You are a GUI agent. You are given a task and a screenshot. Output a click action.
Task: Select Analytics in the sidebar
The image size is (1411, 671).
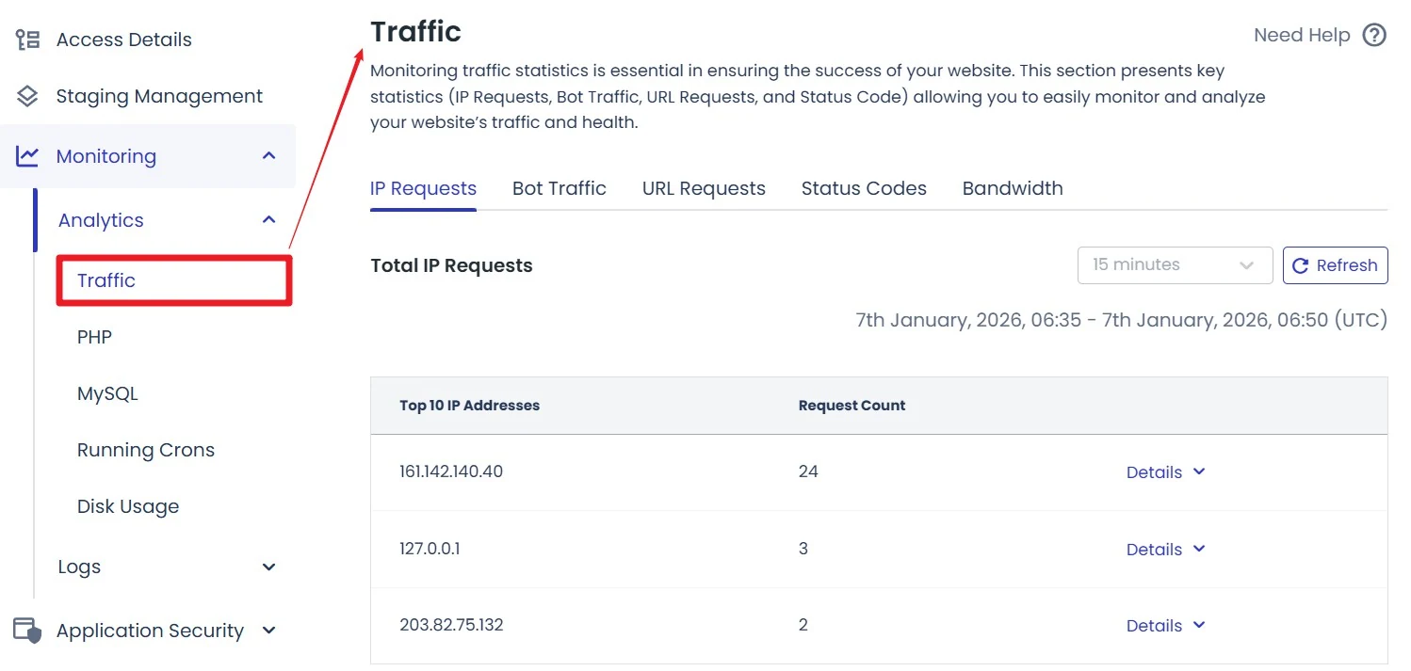[101, 220]
